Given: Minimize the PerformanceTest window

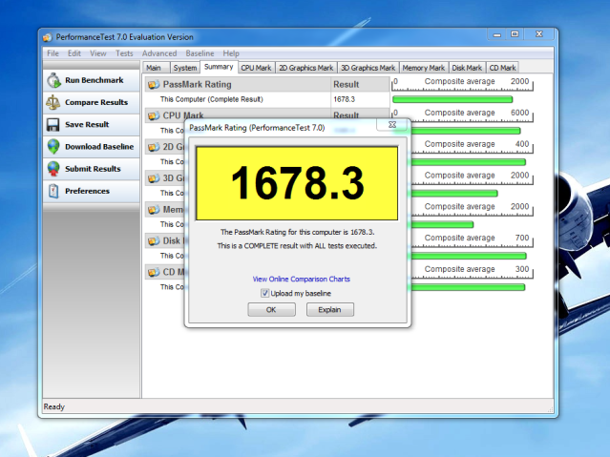Looking at the screenshot, I should [x=496, y=34].
